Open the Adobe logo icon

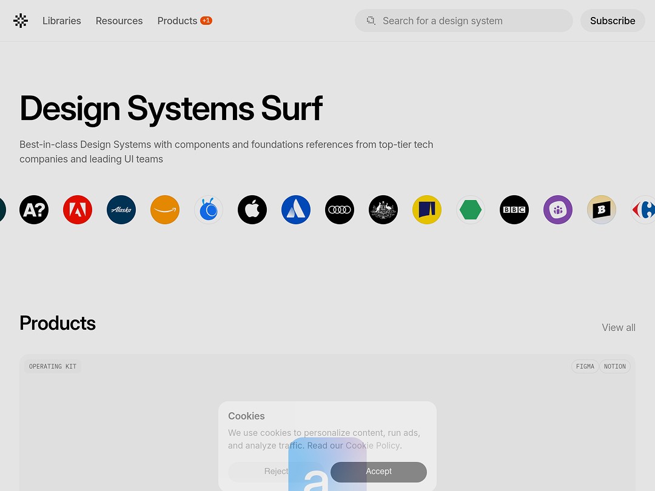pos(78,210)
